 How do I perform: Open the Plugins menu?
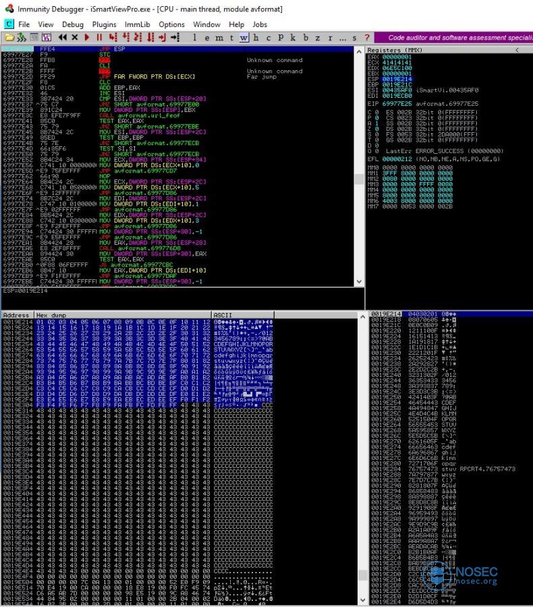coord(104,24)
